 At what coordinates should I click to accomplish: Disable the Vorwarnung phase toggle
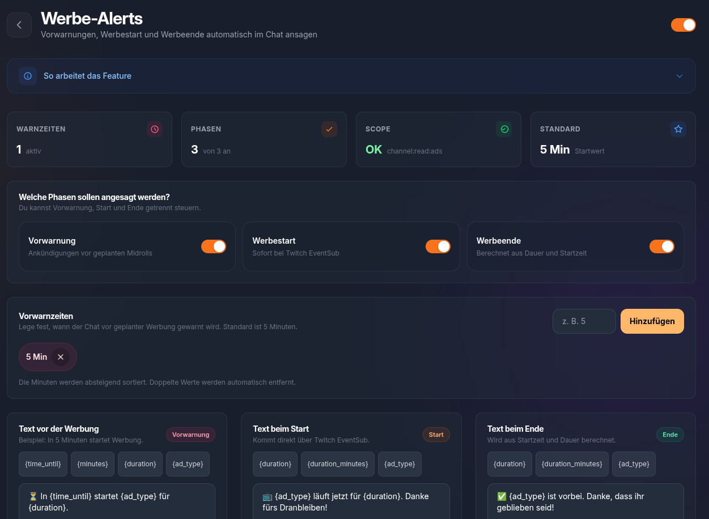tap(214, 246)
